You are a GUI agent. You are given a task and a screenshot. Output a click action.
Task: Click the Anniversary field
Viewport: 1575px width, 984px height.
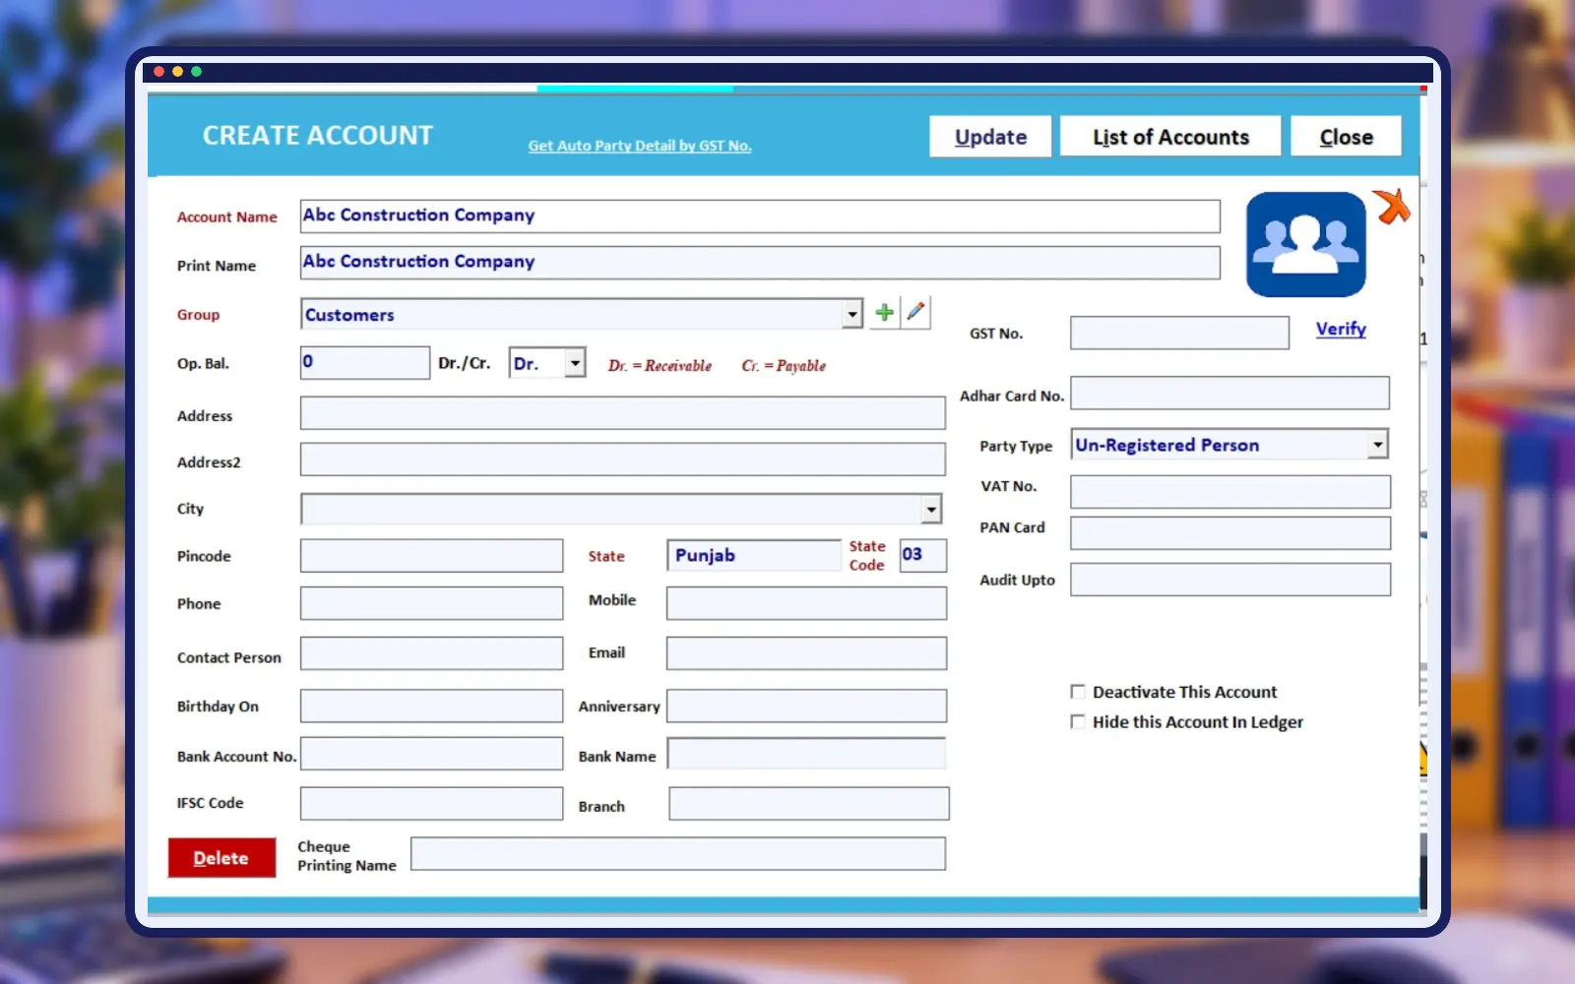(806, 706)
